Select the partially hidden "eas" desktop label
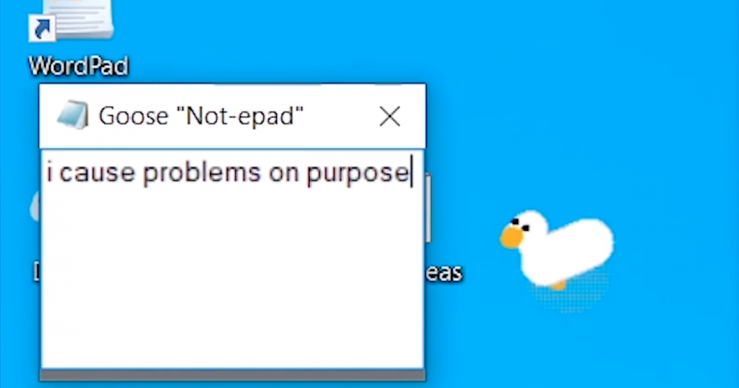The image size is (739, 388). click(443, 272)
